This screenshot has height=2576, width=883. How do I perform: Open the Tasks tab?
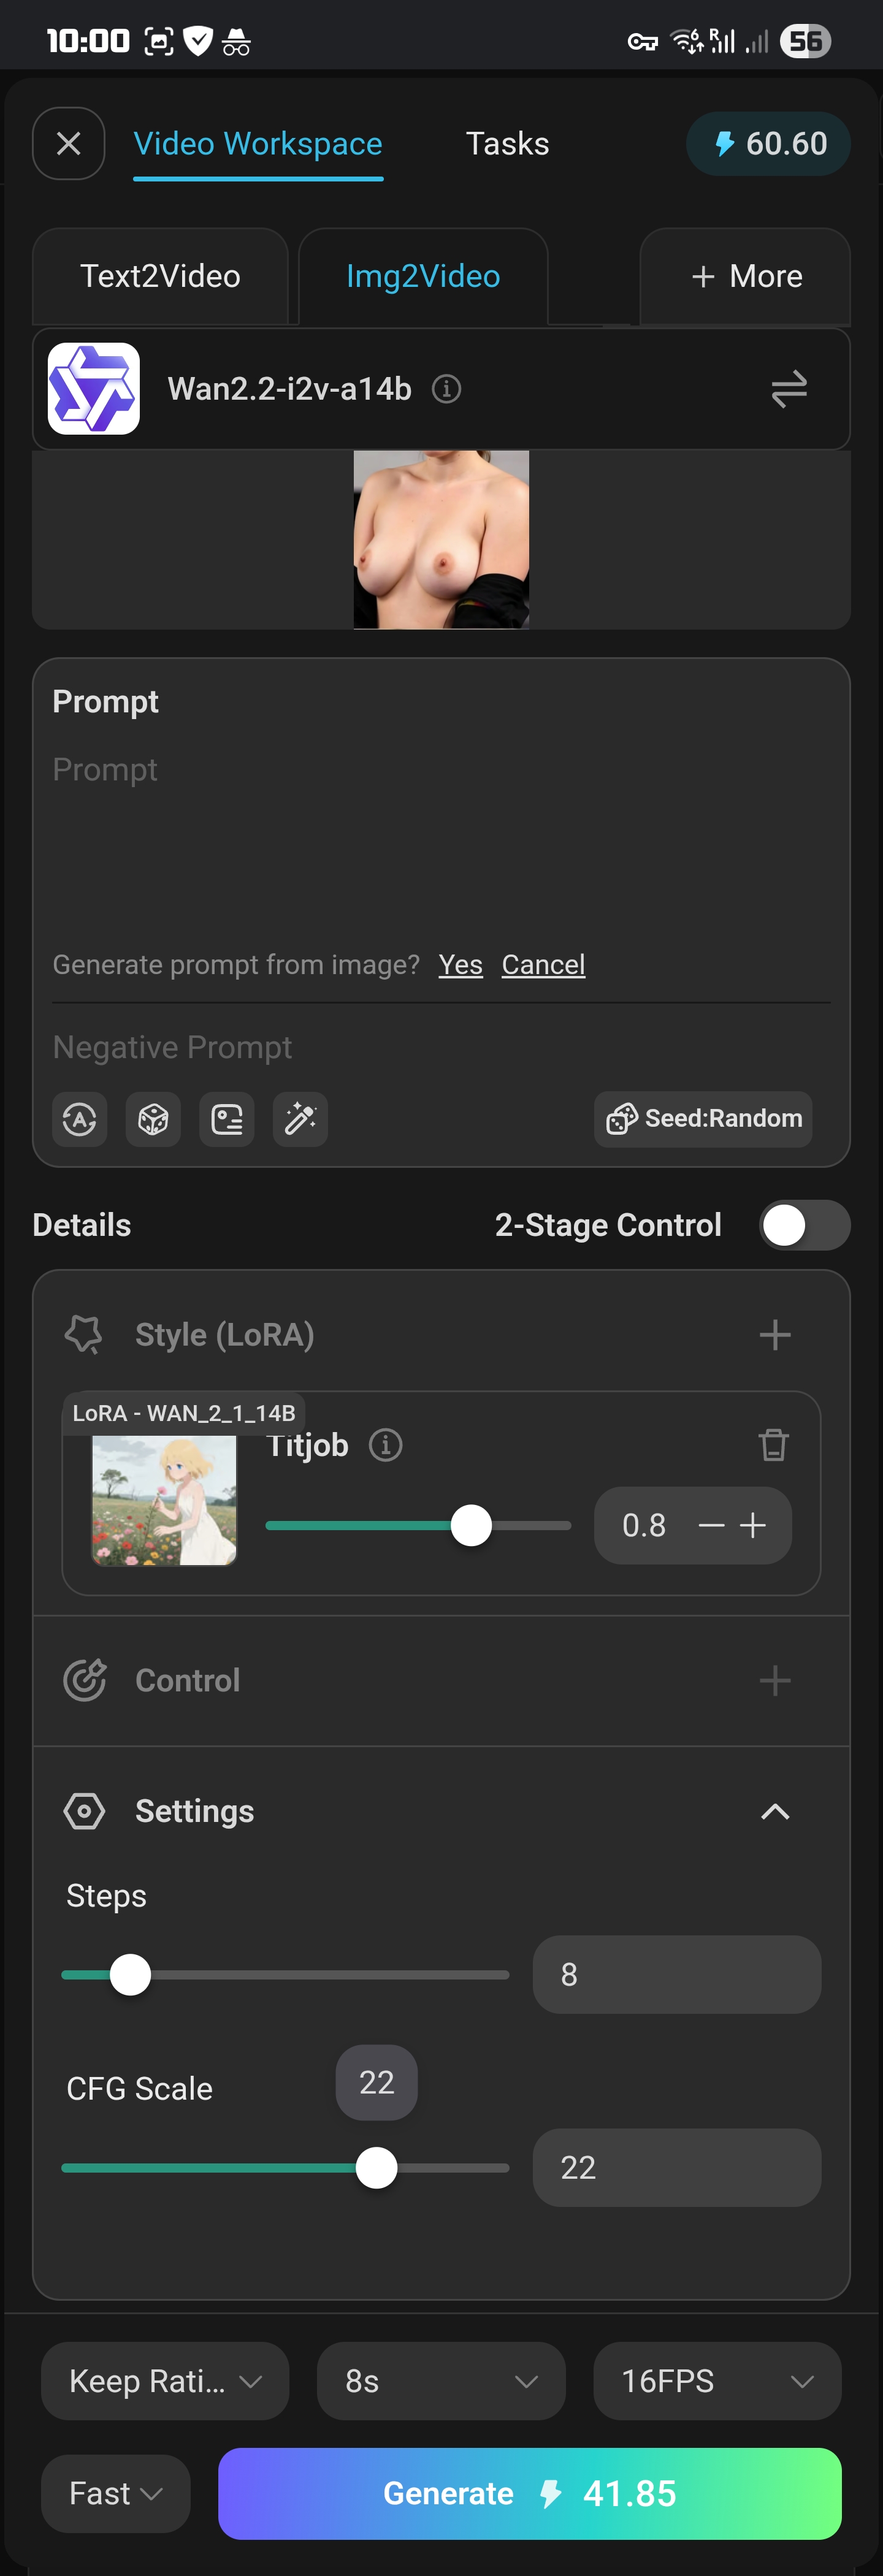(507, 144)
